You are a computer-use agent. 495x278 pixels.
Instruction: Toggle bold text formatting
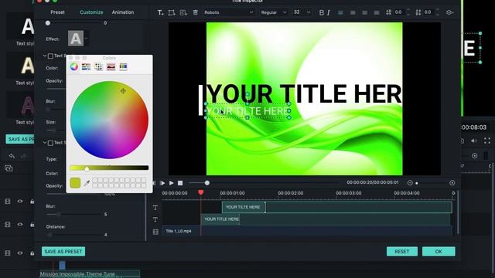(322, 12)
